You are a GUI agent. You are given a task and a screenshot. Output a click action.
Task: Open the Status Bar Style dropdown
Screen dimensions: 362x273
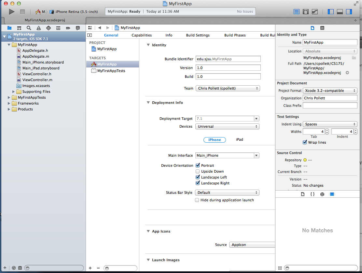(x=227, y=193)
